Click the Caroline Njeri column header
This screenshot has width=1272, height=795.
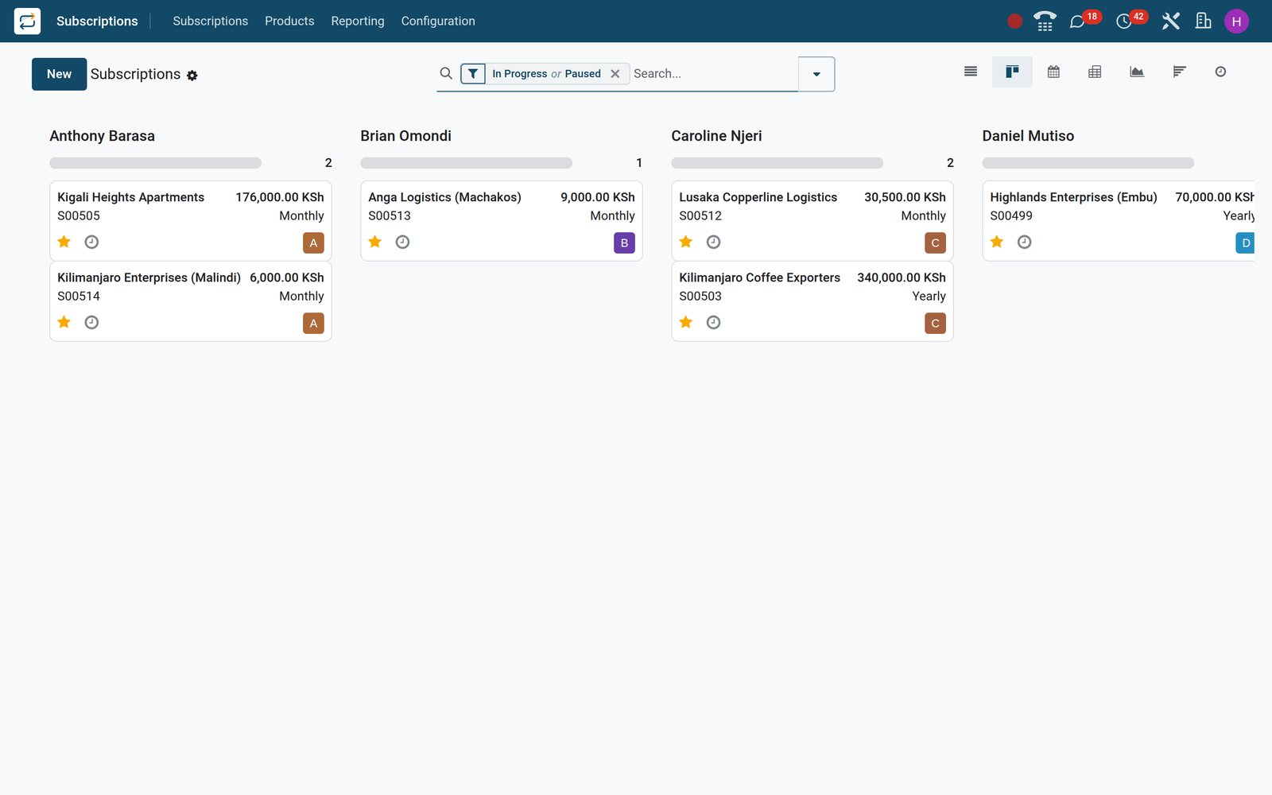[716, 136]
